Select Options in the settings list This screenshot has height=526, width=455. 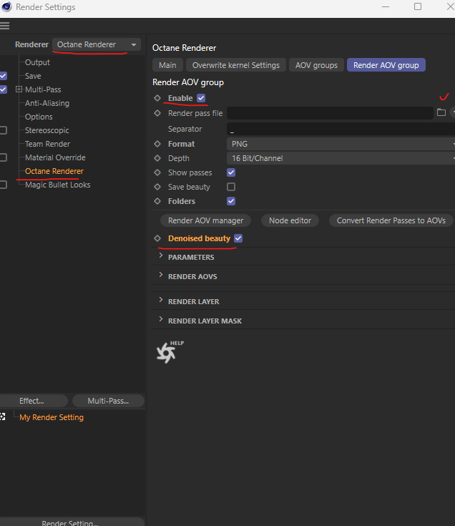(x=39, y=117)
